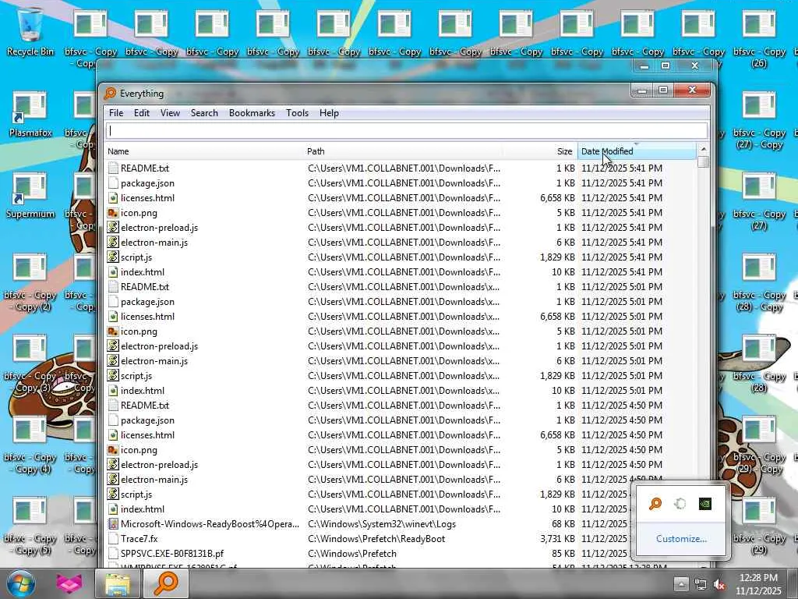Viewport: 798px width, 599px height.
Task: Click the pink fox taskbar icon
Action: pos(69,583)
